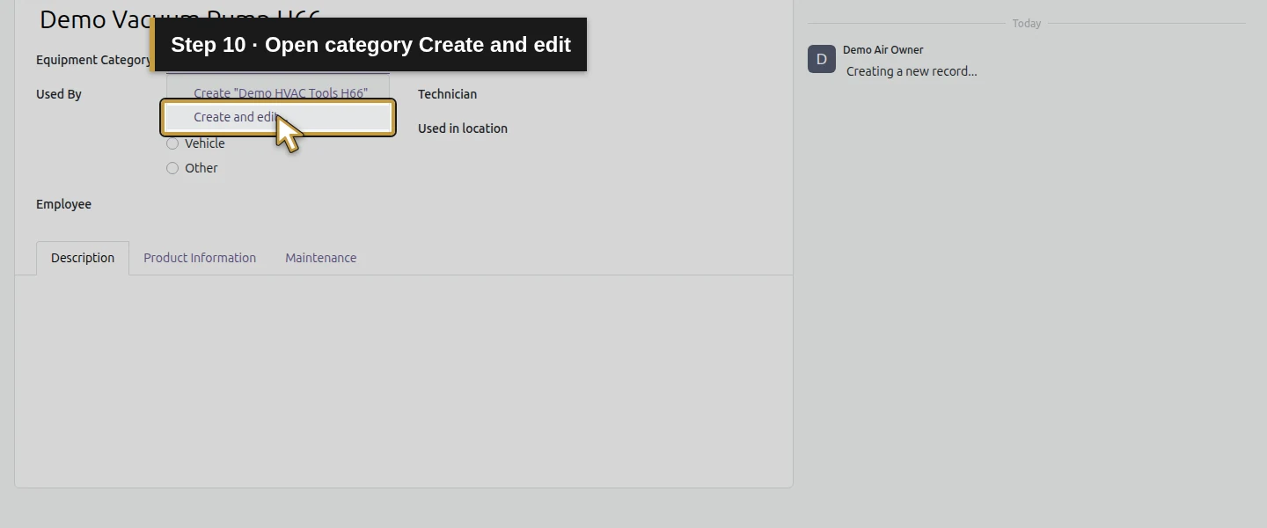Click the Demo Air Owner author name
The width and height of the screenshot is (1267, 528).
pos(883,50)
